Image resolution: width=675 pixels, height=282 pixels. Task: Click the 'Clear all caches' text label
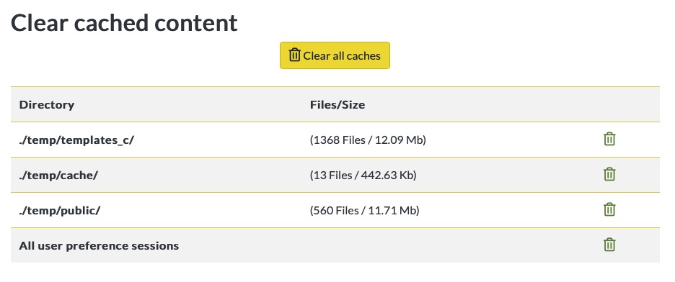[x=342, y=56]
